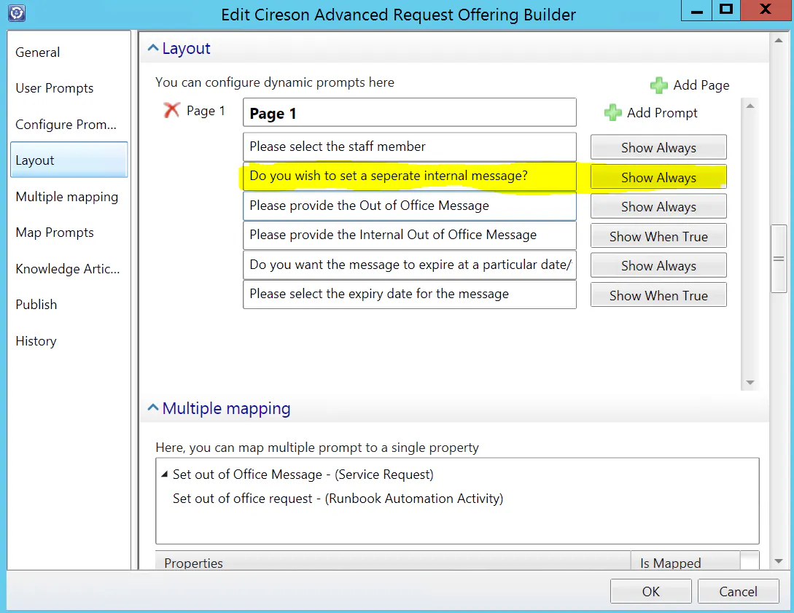
Task: Select 'Do you want the message to expire' prompt
Action: coord(410,265)
